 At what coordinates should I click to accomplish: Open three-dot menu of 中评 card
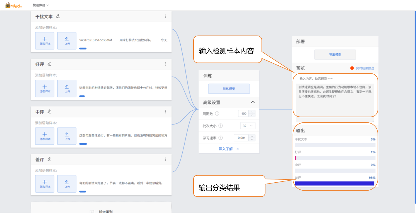pos(165,112)
